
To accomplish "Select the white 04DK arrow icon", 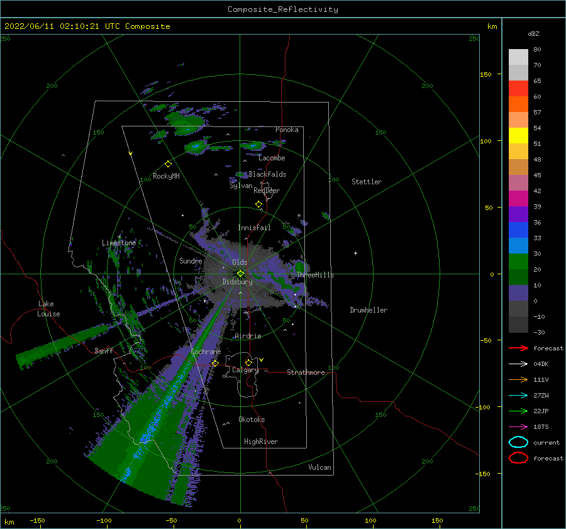I will pos(518,364).
